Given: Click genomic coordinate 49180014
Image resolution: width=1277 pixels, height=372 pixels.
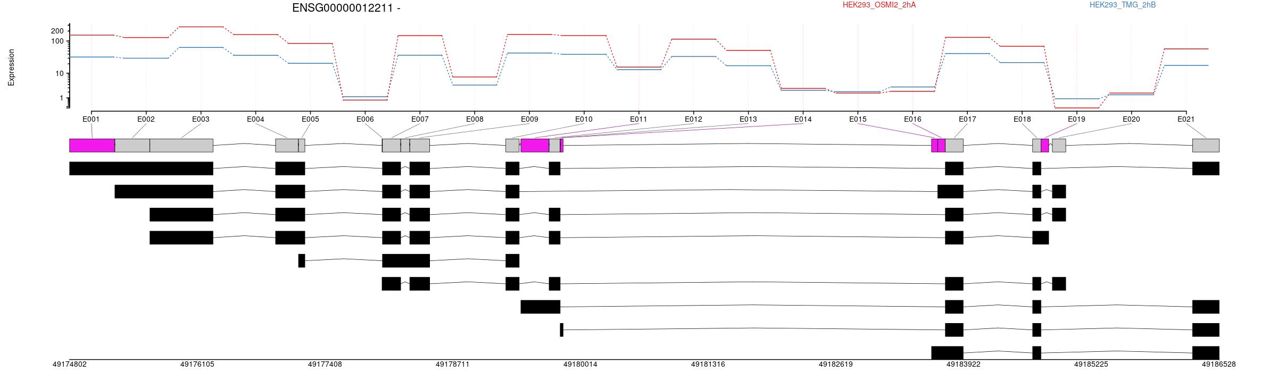Looking at the screenshot, I should coord(581,365).
